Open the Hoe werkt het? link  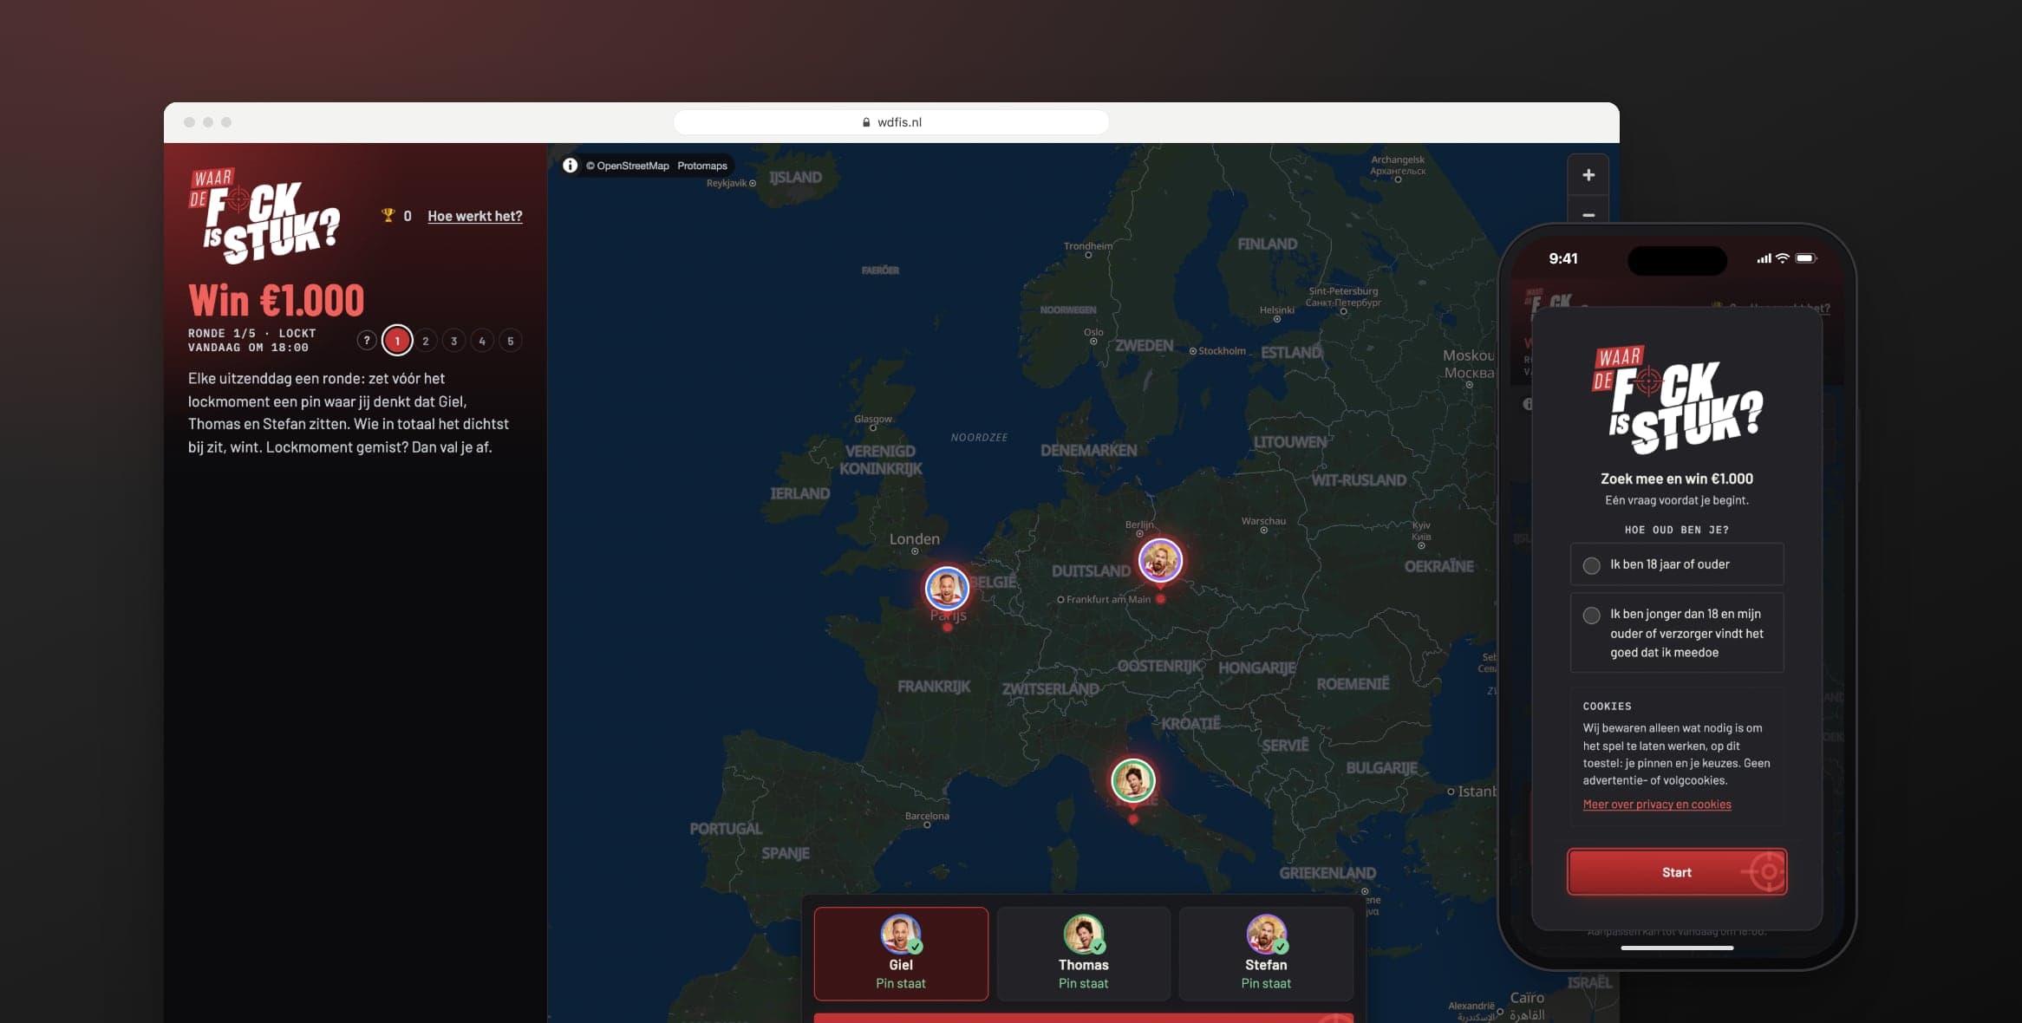[475, 216]
